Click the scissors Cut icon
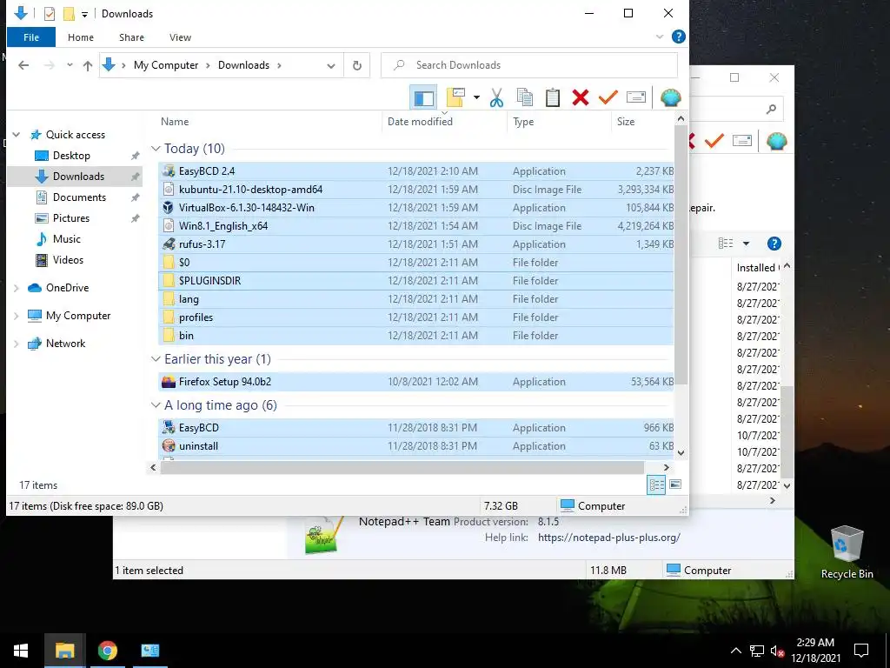Image resolution: width=890 pixels, height=668 pixels. 496,97
